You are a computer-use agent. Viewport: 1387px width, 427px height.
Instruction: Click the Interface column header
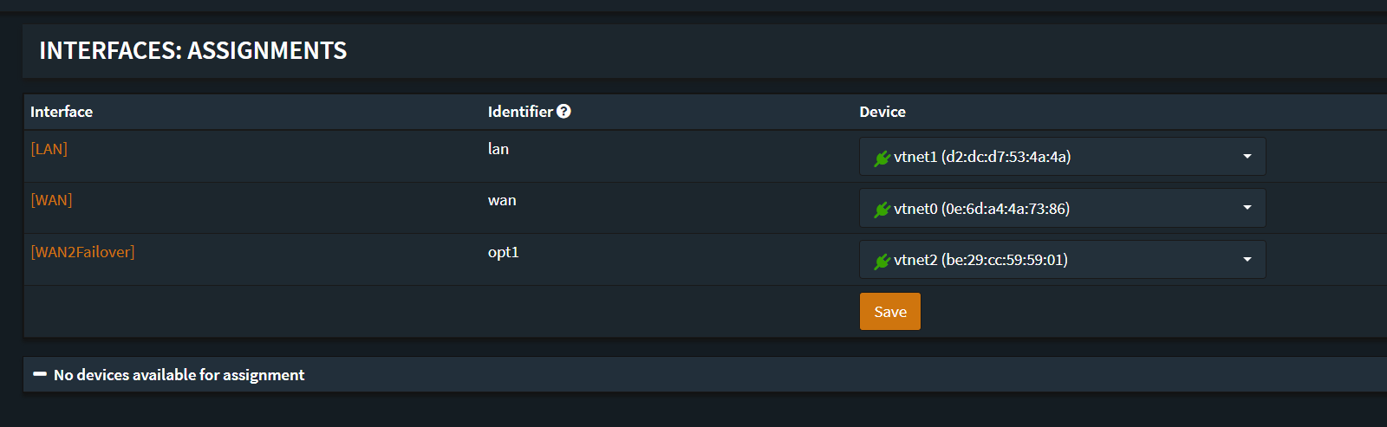click(62, 112)
